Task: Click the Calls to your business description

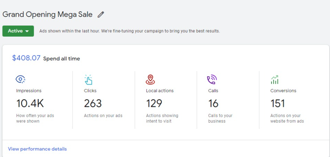Action: coord(220,118)
